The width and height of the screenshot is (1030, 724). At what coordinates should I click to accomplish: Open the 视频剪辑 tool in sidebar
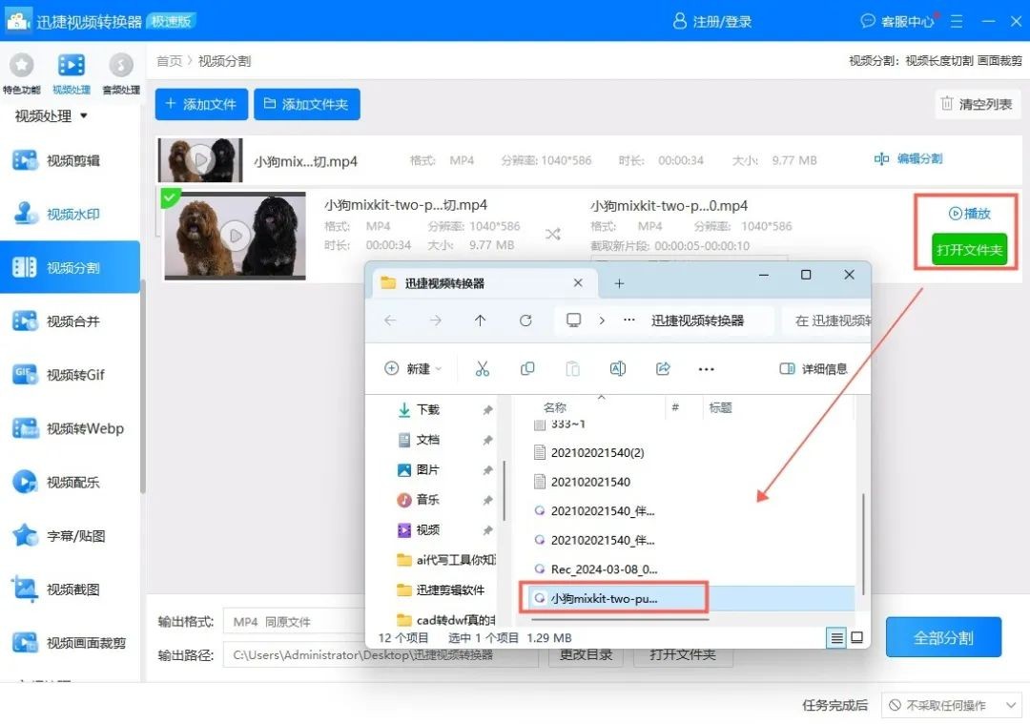(x=72, y=160)
